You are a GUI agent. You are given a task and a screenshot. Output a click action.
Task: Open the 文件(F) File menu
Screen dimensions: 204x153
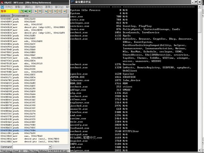tap(8, 6)
